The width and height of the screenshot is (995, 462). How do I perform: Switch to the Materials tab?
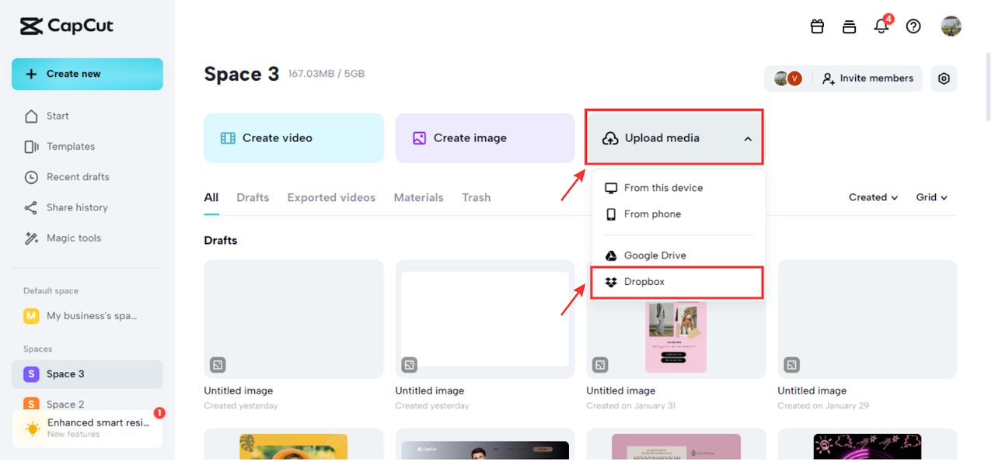418,198
